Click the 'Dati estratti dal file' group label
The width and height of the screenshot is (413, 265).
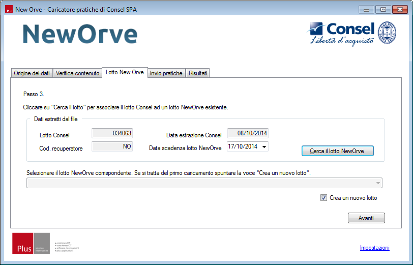tap(56, 119)
